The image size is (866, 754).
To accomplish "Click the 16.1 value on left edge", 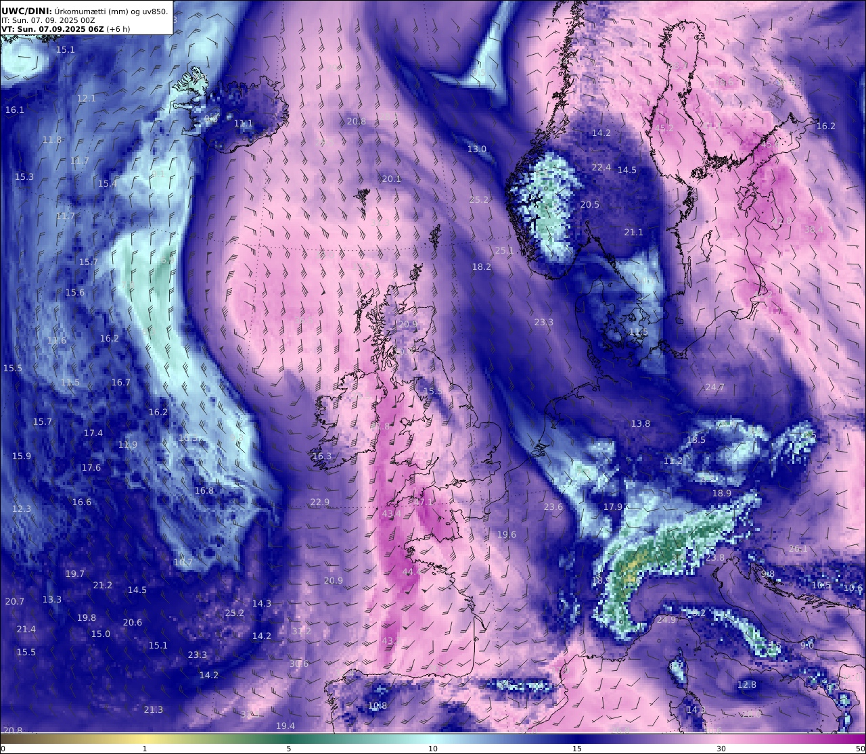I will (14, 110).
